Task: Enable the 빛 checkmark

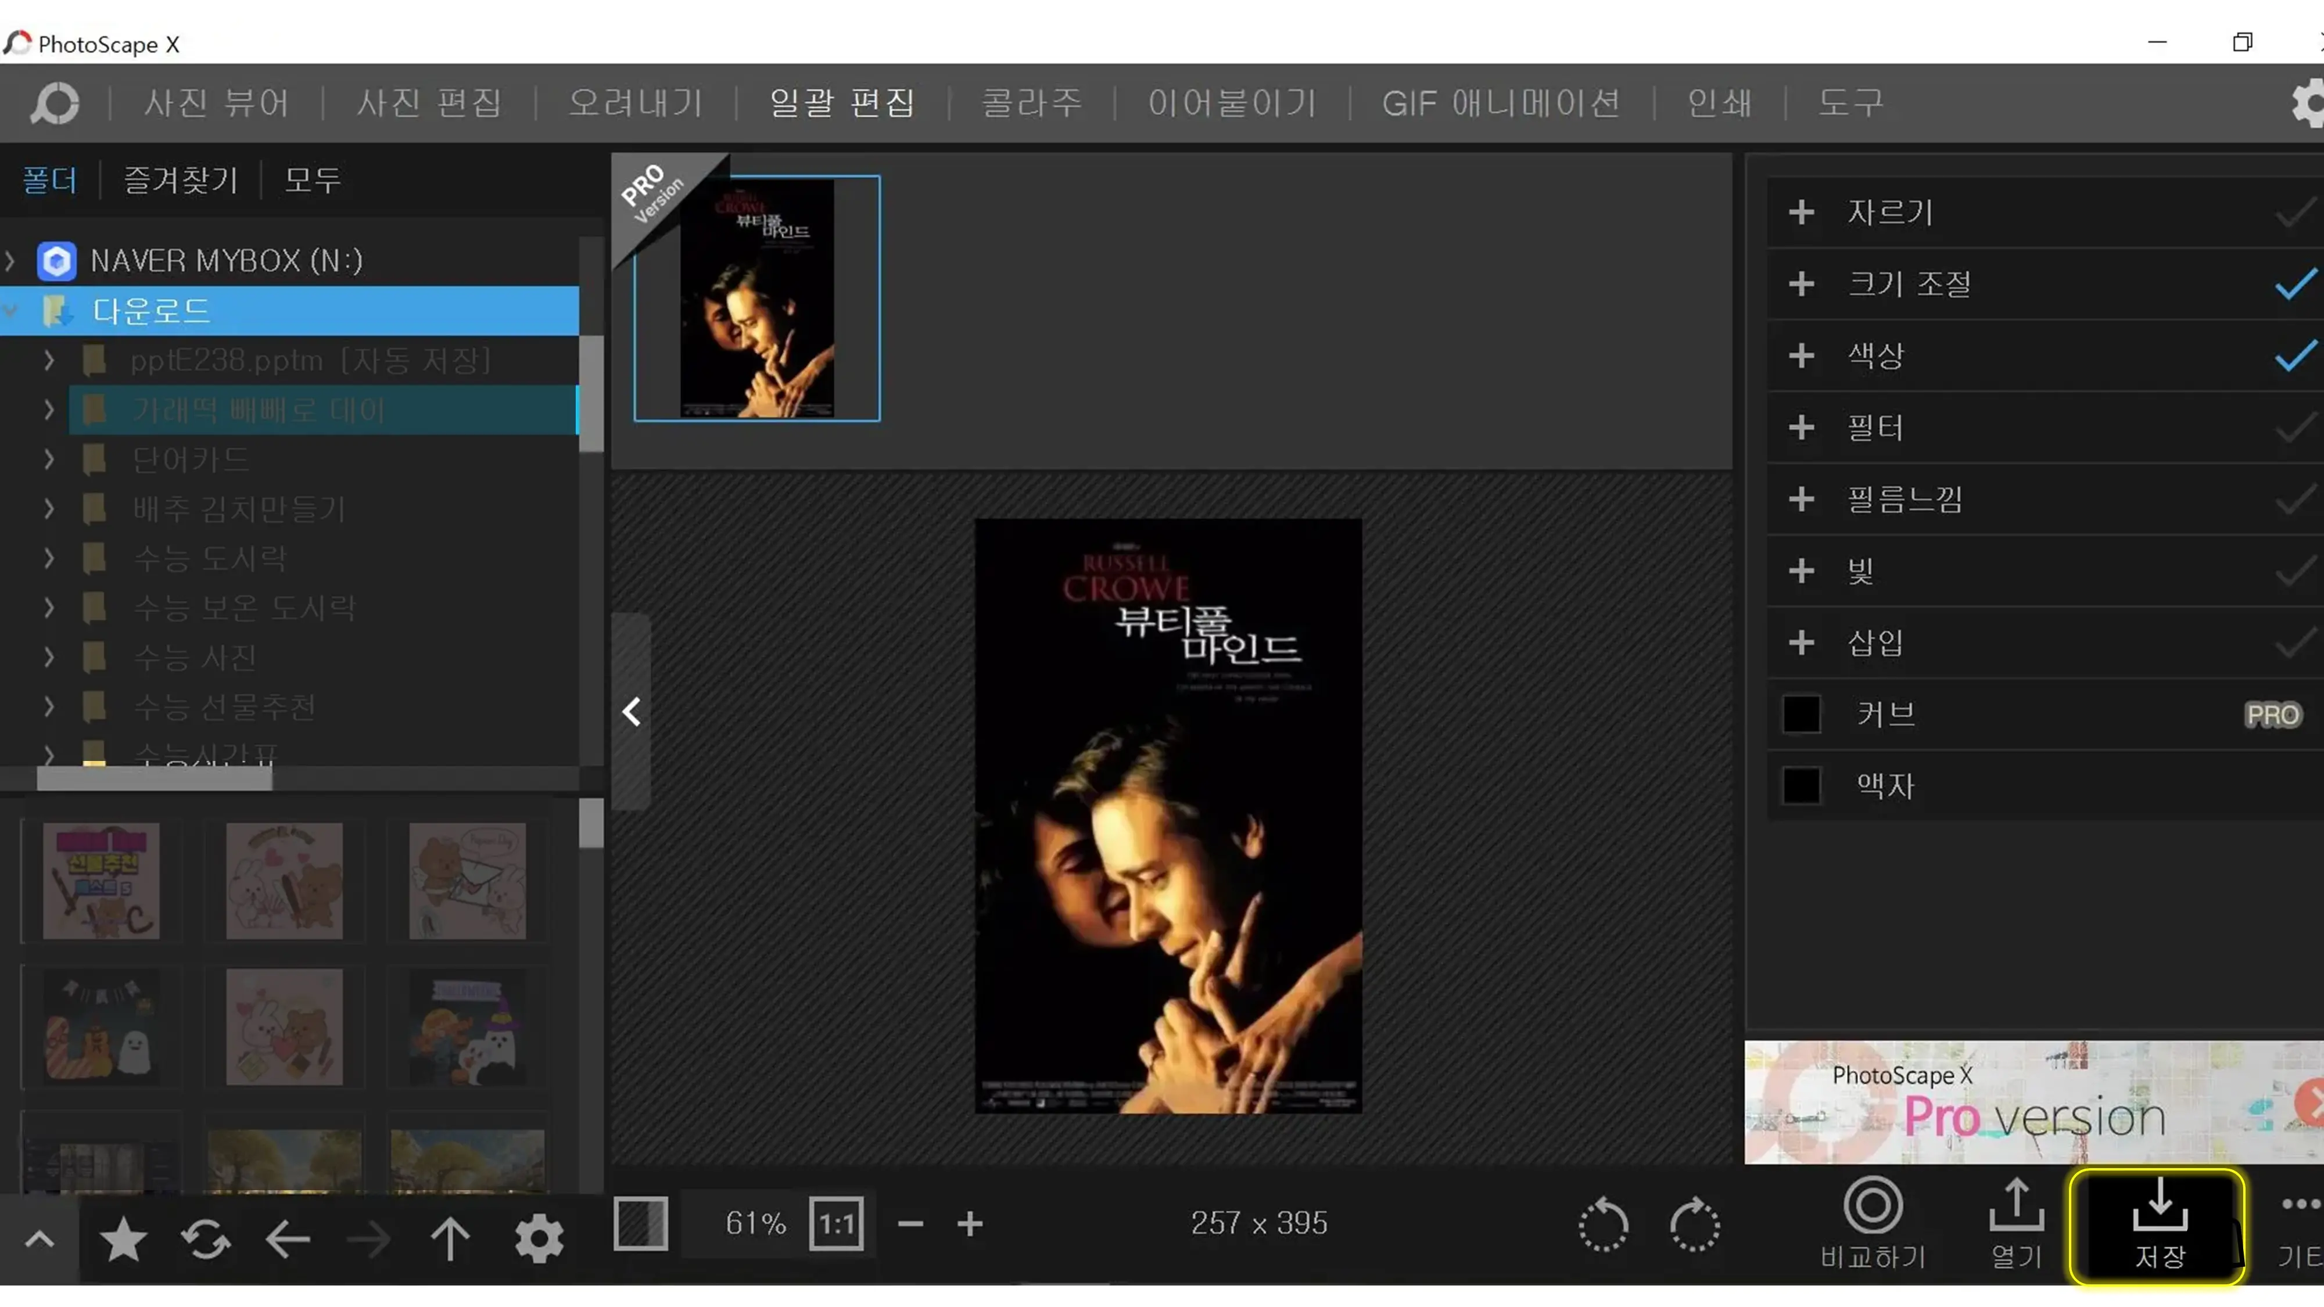Action: (x=2295, y=571)
